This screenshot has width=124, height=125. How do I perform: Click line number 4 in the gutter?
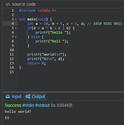[13, 24]
